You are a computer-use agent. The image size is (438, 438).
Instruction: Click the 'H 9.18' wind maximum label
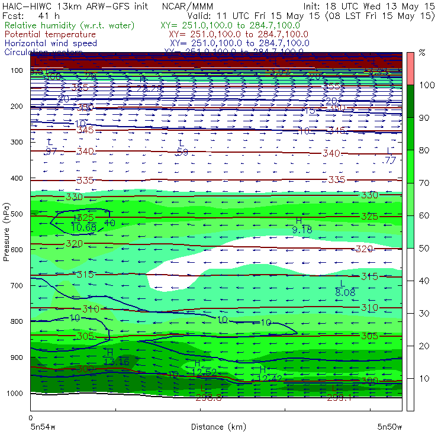click(302, 226)
